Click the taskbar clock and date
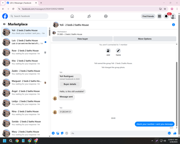 click(172, 141)
